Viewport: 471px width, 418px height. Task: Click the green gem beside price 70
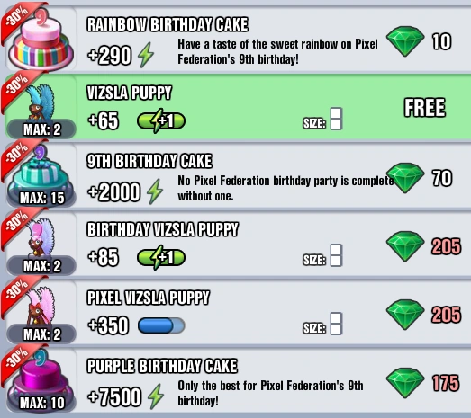click(405, 178)
